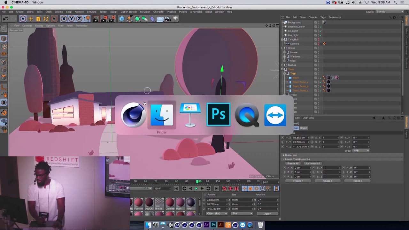
Task: Click the keyframe selection question mark icon
Action: pyautogui.click(x=236, y=188)
